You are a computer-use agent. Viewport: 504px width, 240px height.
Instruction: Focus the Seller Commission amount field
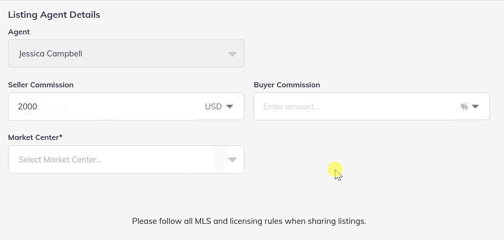point(106,106)
